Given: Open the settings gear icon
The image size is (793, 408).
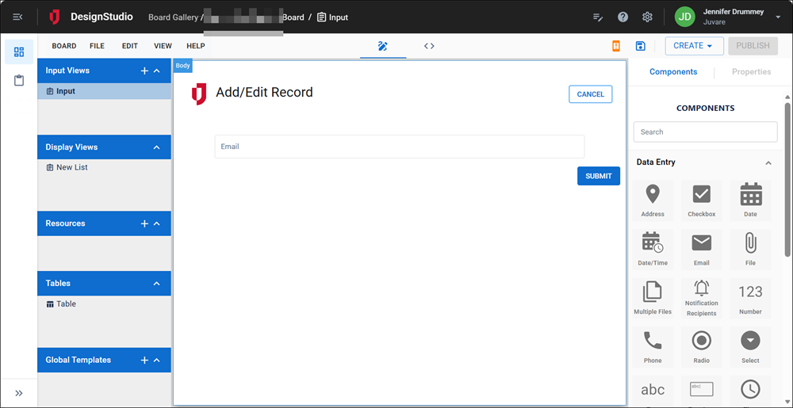Looking at the screenshot, I should 647,17.
